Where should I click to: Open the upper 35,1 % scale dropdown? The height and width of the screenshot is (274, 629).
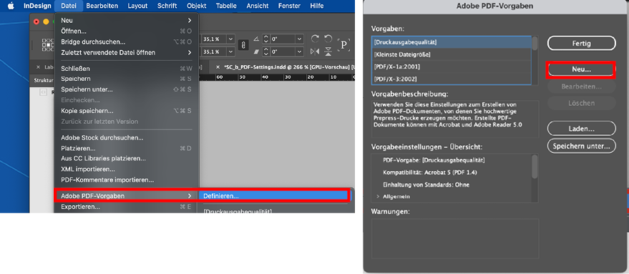[x=230, y=39]
